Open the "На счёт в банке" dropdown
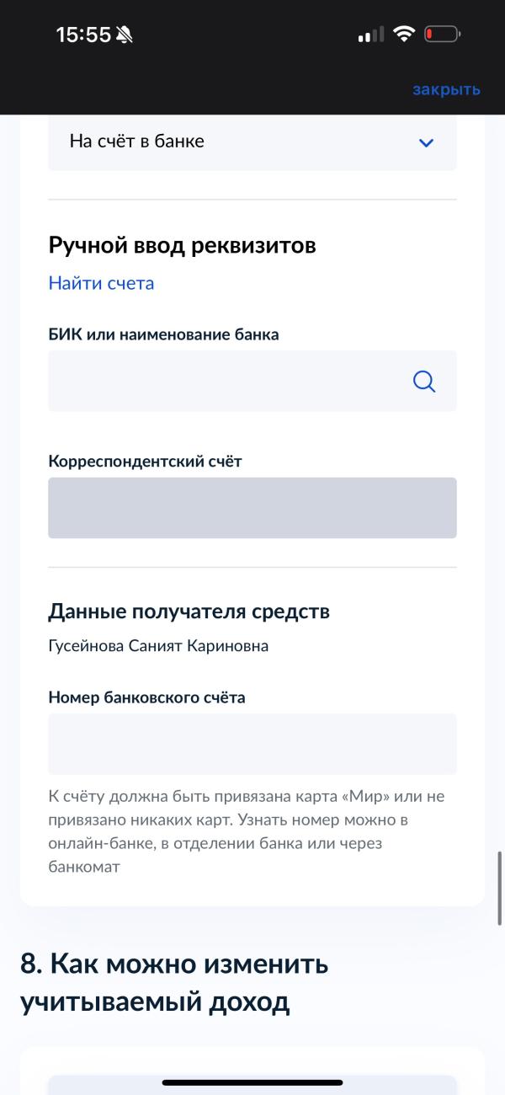Screen dimensions: 505x1095 pos(236,142)
